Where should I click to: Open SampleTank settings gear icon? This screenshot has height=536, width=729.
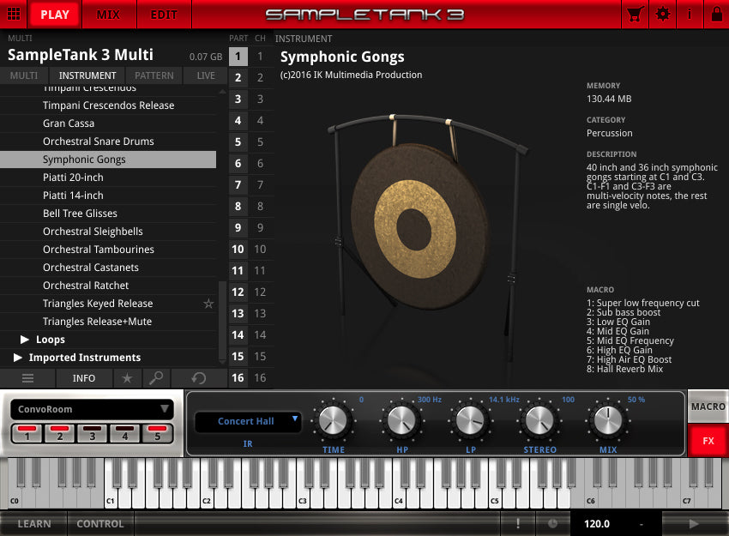(663, 15)
